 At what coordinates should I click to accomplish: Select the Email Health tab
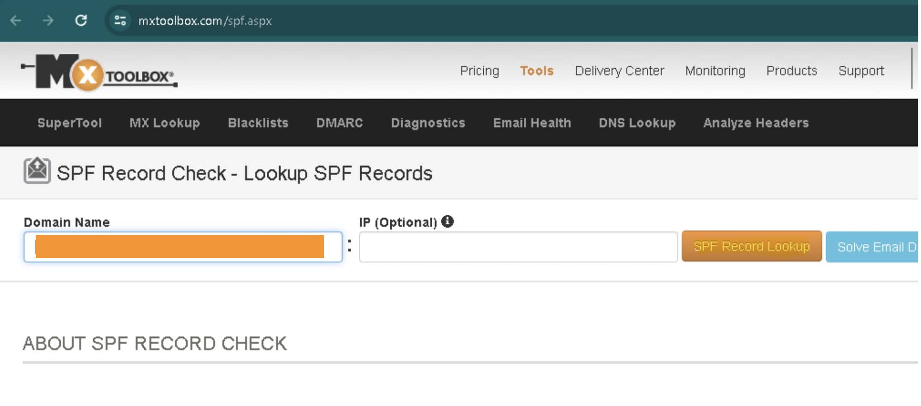click(532, 123)
